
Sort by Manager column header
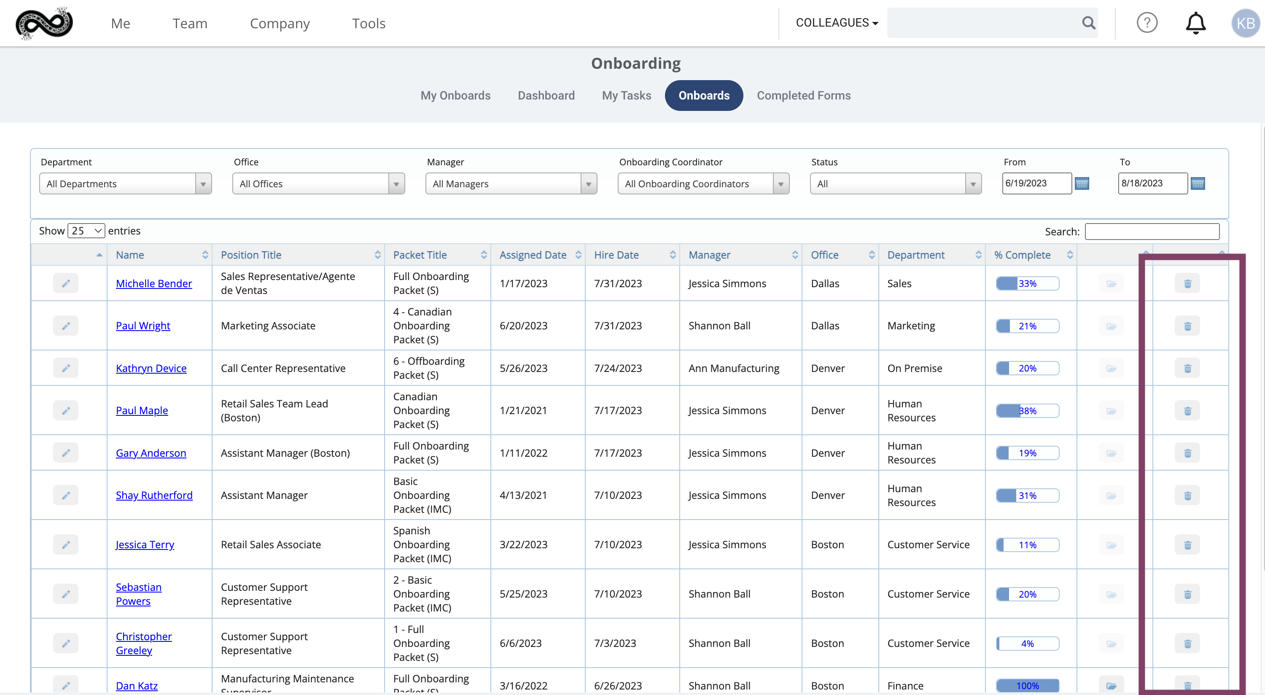pos(741,254)
